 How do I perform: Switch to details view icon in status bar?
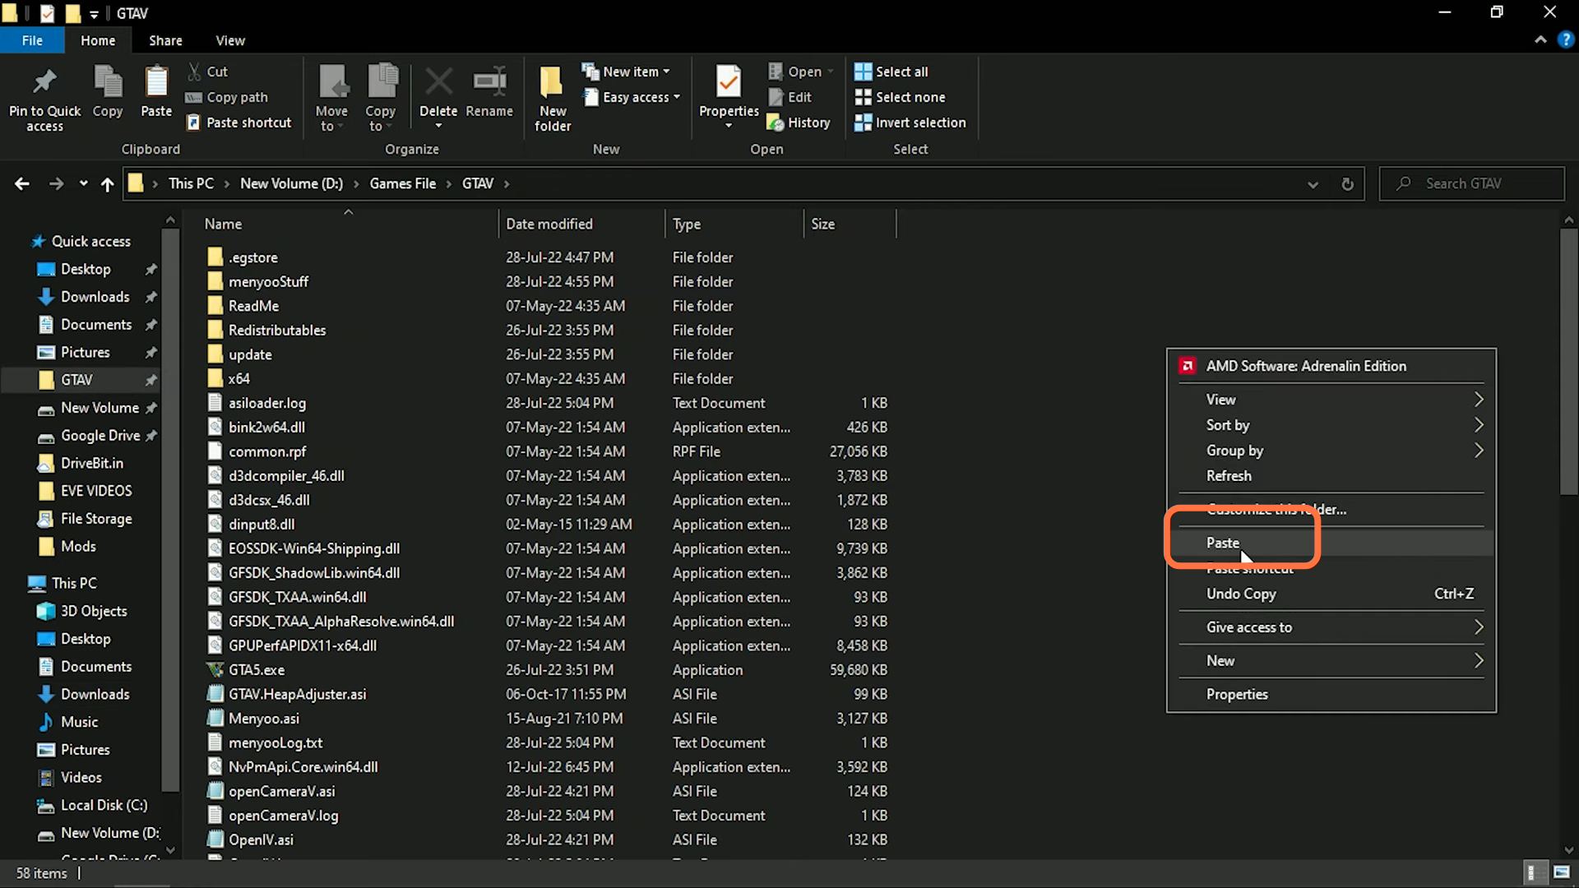click(x=1534, y=872)
